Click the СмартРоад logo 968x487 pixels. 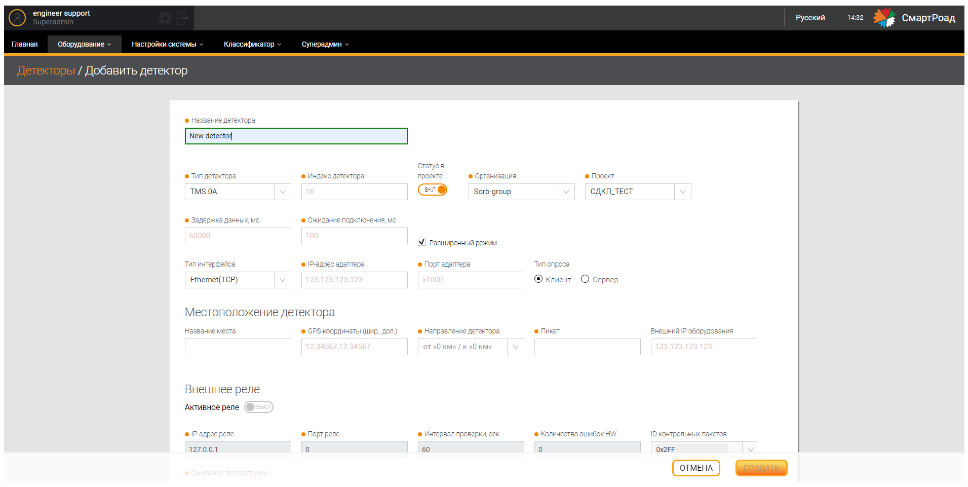(914, 18)
